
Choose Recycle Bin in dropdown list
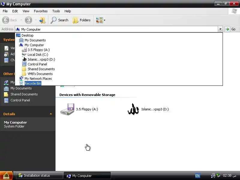tap(119, 83)
